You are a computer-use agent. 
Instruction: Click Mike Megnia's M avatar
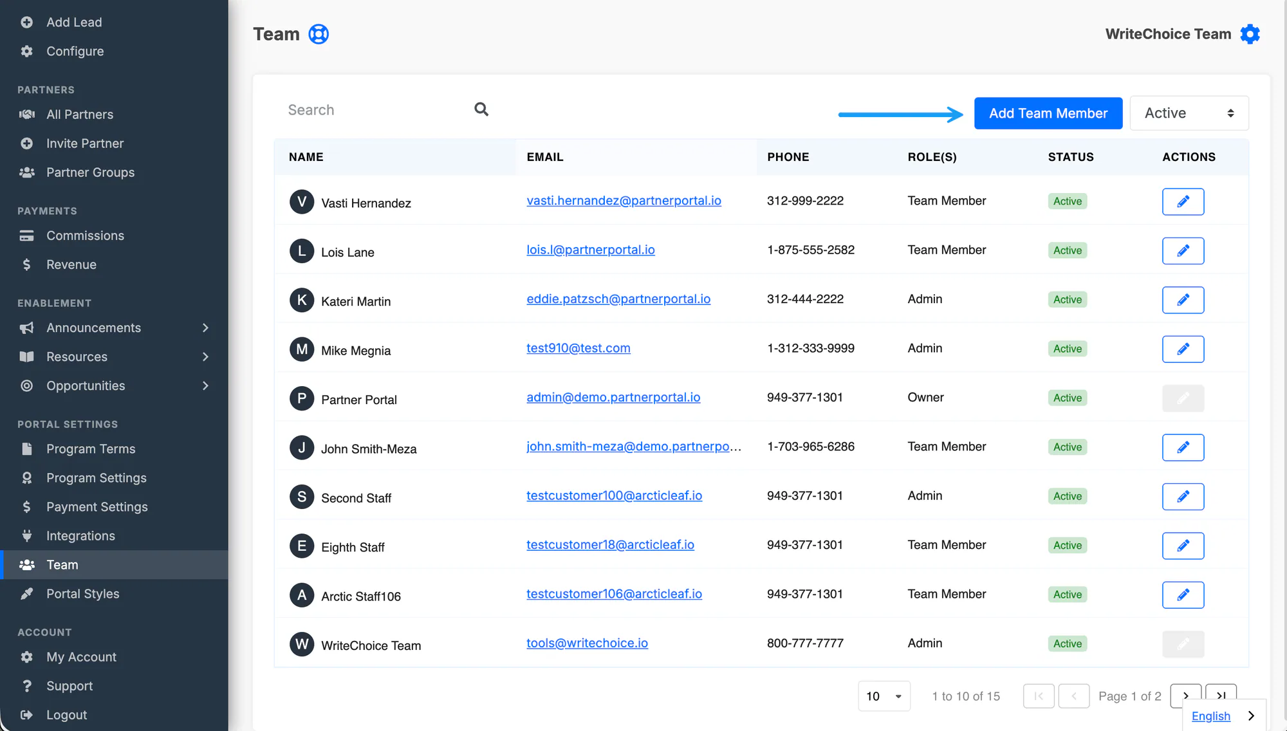[x=302, y=349]
